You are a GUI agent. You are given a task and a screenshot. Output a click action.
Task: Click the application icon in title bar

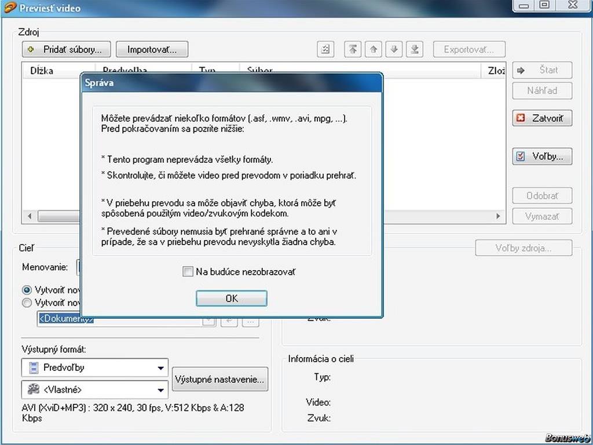10,7
